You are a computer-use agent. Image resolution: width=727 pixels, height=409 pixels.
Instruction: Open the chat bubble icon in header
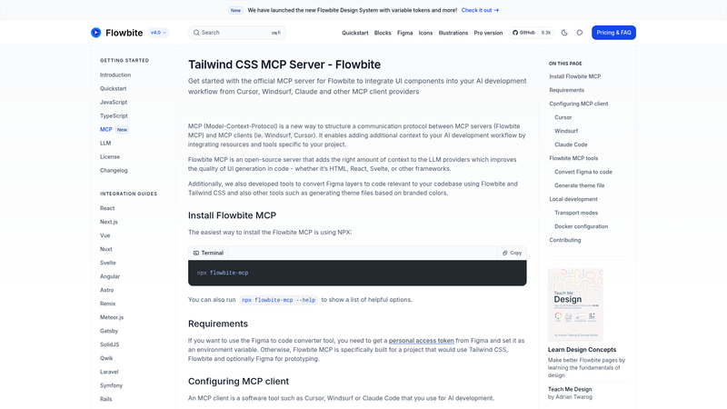tap(580, 33)
